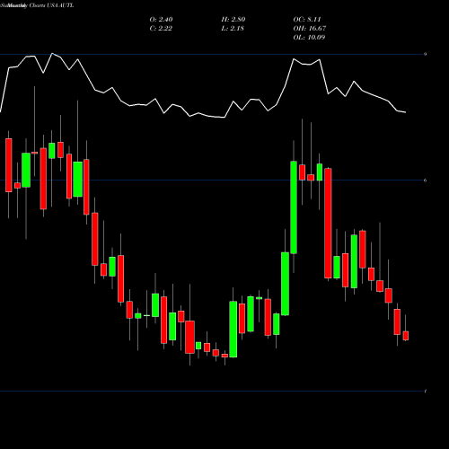Click the open price value "O: 2.40"
The height and width of the screenshot is (449, 449).
click(161, 20)
